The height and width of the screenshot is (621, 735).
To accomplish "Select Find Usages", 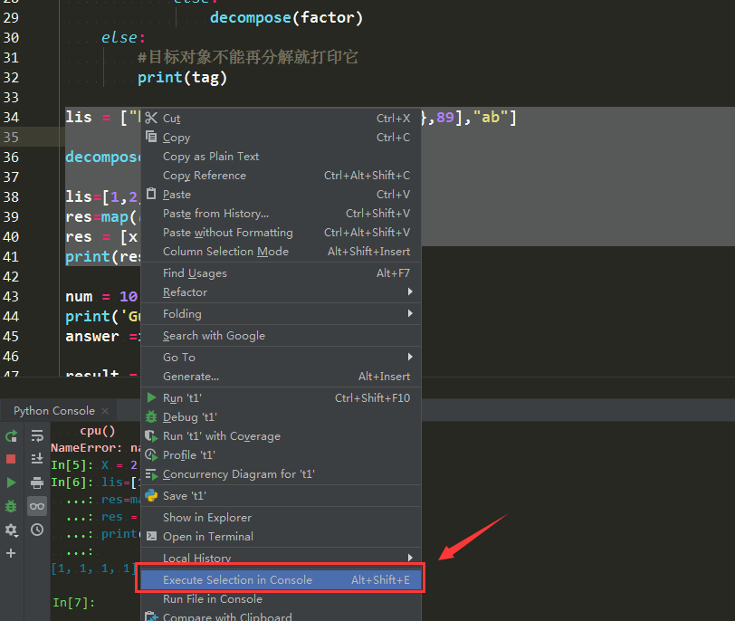I will (281, 272).
